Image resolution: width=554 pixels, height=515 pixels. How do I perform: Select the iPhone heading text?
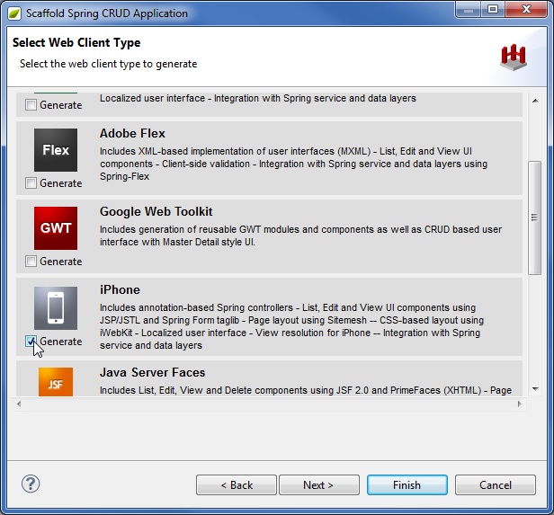[x=120, y=289]
